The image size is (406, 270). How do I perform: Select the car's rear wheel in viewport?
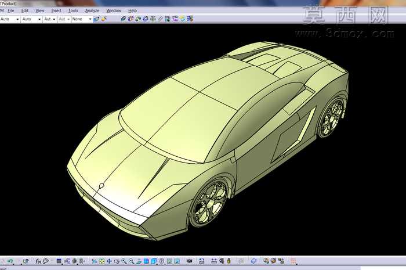click(331, 117)
